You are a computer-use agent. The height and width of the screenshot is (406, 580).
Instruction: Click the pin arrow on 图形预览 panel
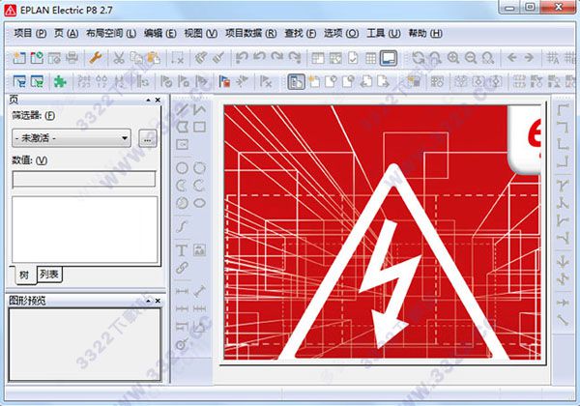point(148,301)
